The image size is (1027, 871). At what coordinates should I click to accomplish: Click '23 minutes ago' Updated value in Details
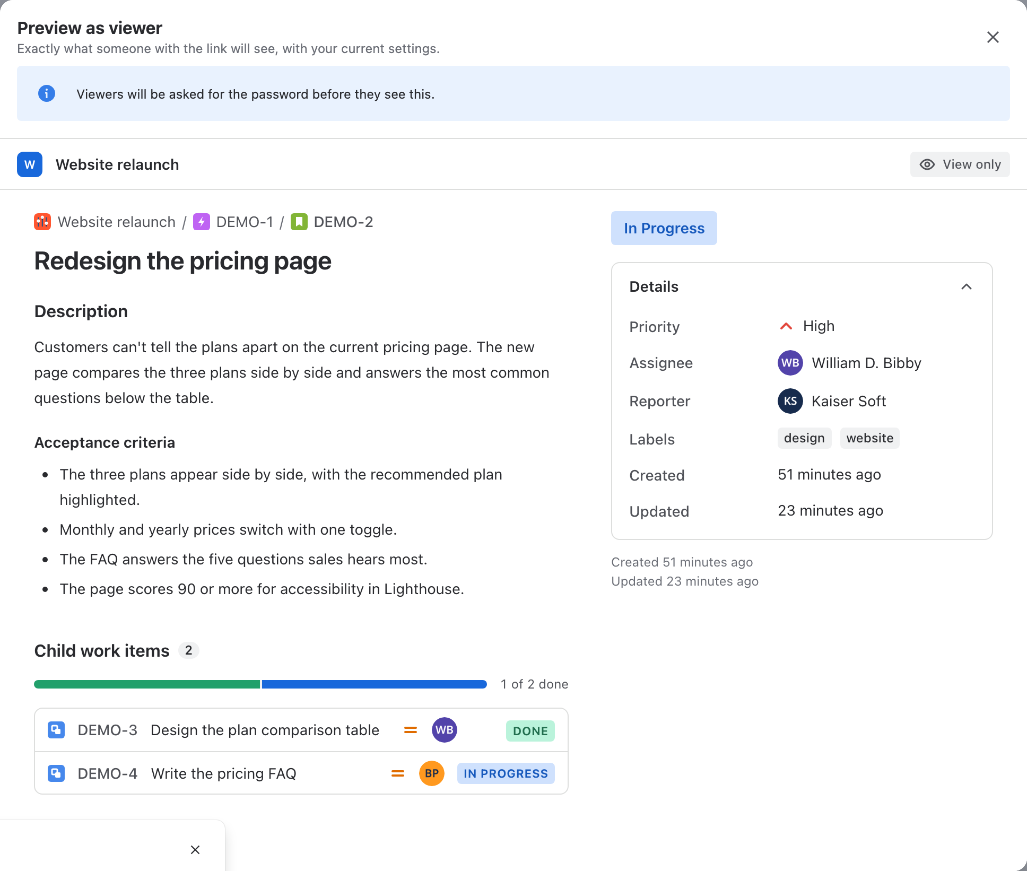click(830, 510)
